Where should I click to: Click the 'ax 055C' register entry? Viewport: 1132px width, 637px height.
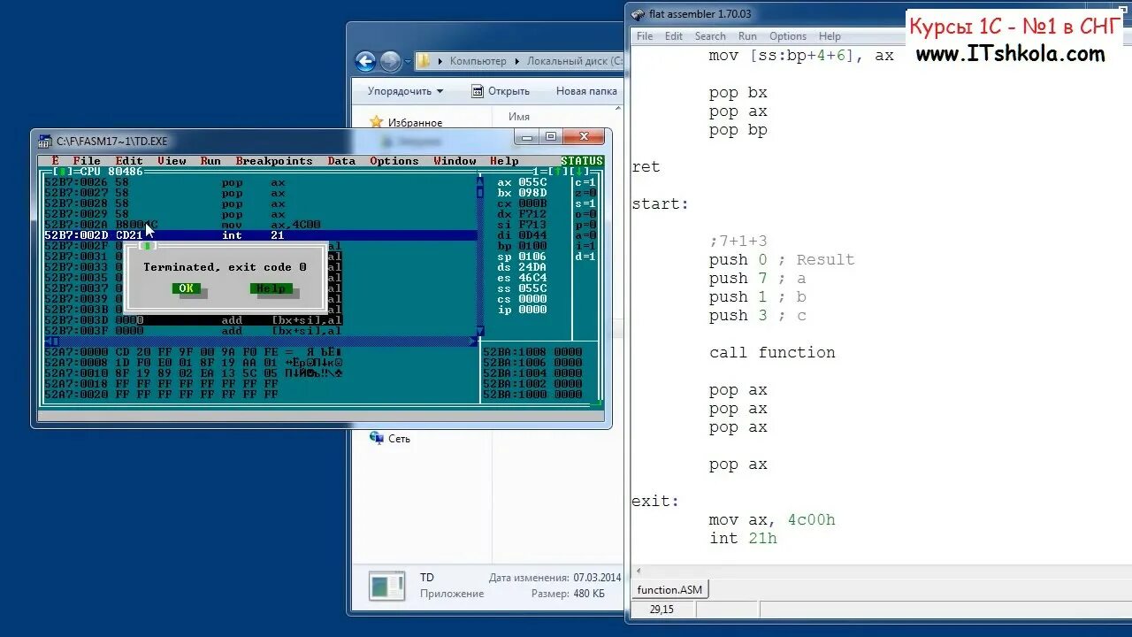522,182
